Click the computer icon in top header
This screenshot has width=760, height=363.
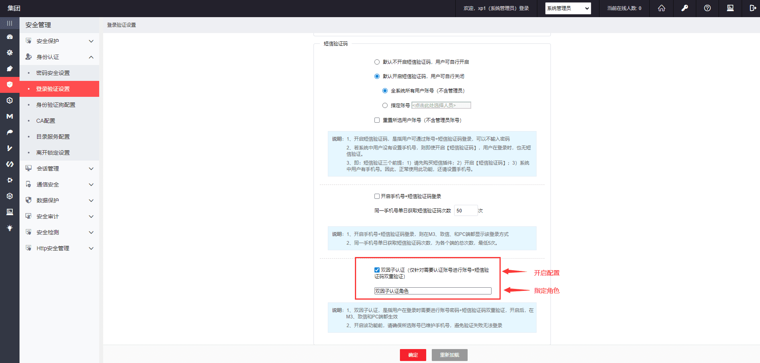tap(730, 8)
